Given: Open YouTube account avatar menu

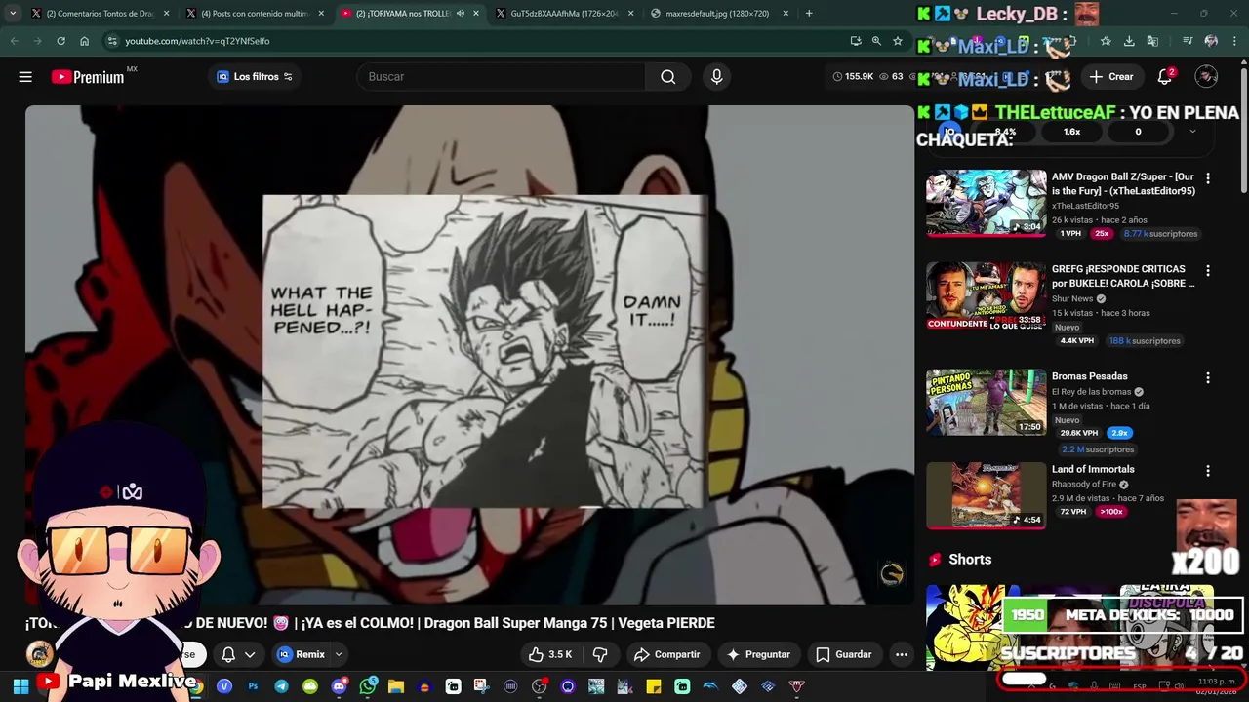Looking at the screenshot, I should (1207, 77).
